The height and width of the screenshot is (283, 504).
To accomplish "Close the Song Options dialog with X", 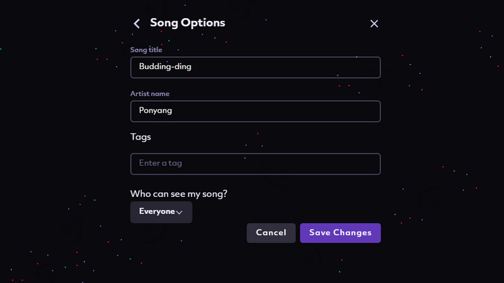I will pos(374,23).
